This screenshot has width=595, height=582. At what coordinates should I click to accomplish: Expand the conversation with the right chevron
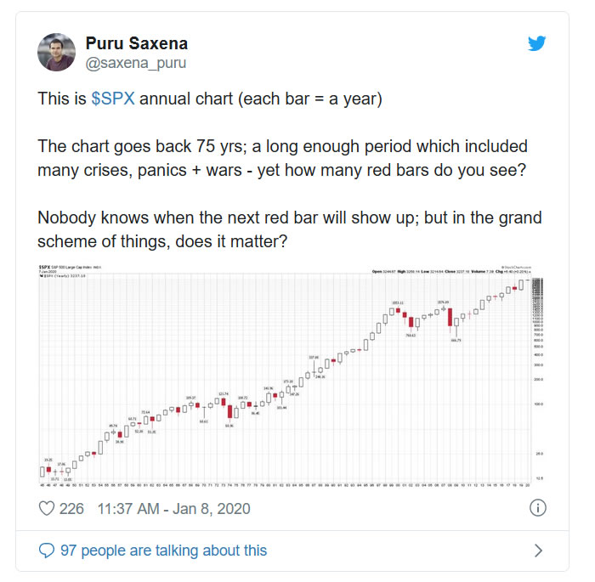pos(537,551)
